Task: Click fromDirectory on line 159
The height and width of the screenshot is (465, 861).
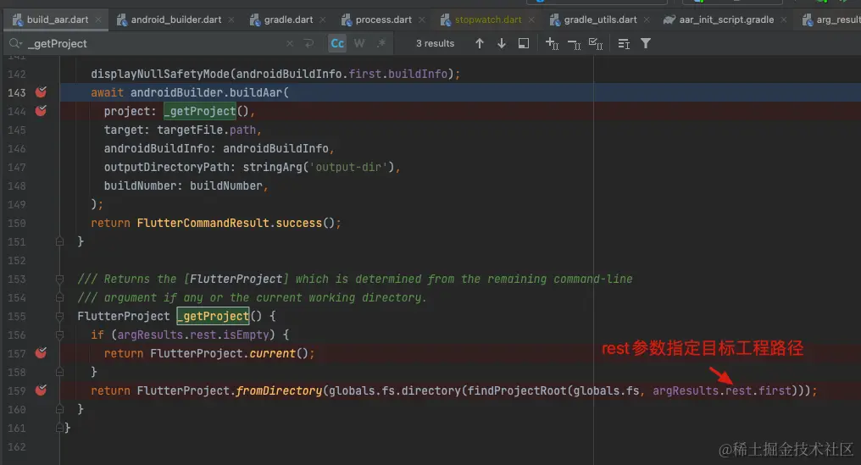Action: point(279,390)
